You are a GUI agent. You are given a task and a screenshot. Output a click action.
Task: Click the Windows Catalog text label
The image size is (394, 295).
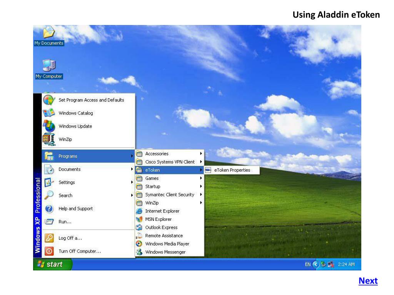76,113
